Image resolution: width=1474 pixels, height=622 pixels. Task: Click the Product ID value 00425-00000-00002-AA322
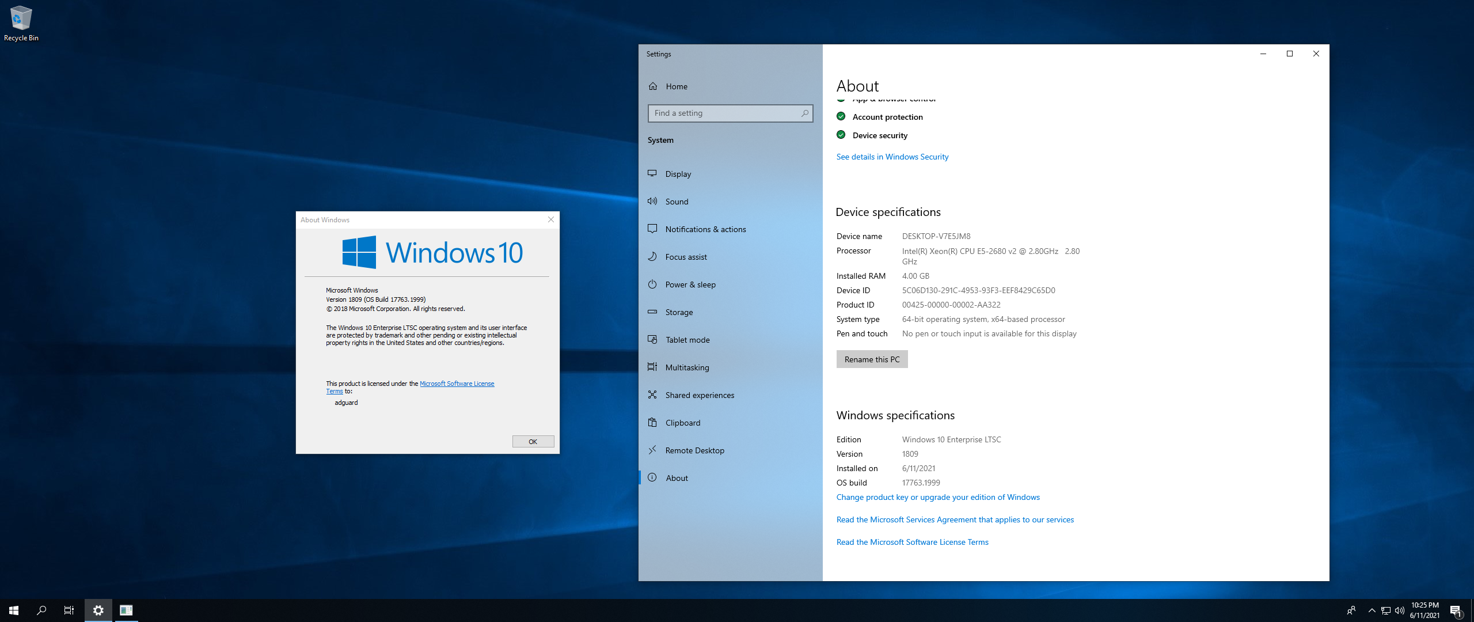(951, 305)
